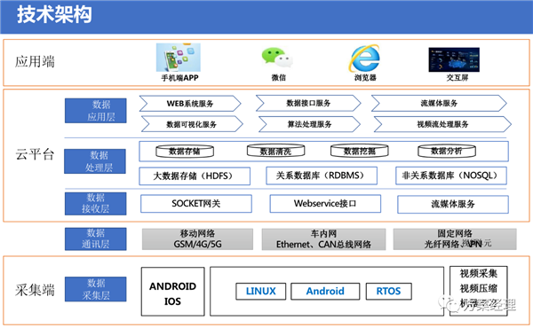This screenshot has width=533, height=328.
Task: Click the LINUX box
Action: [260, 292]
